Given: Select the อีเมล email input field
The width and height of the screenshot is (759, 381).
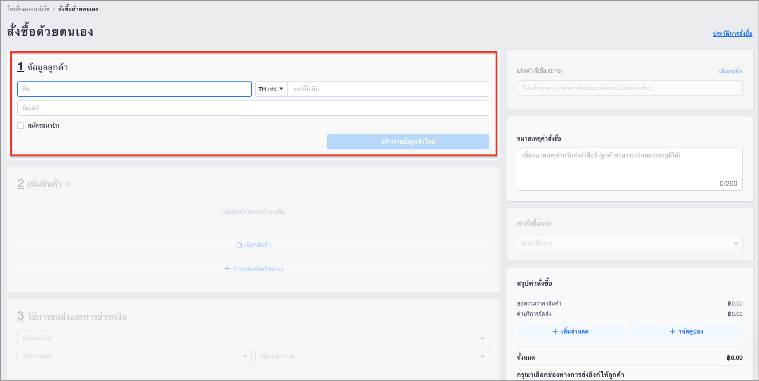Looking at the screenshot, I should tap(253, 108).
